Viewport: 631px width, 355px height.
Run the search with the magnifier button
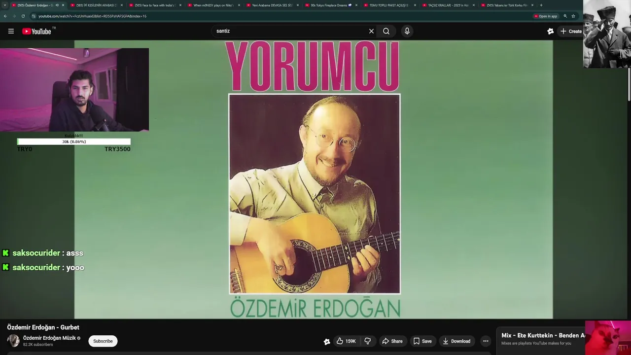click(386, 31)
